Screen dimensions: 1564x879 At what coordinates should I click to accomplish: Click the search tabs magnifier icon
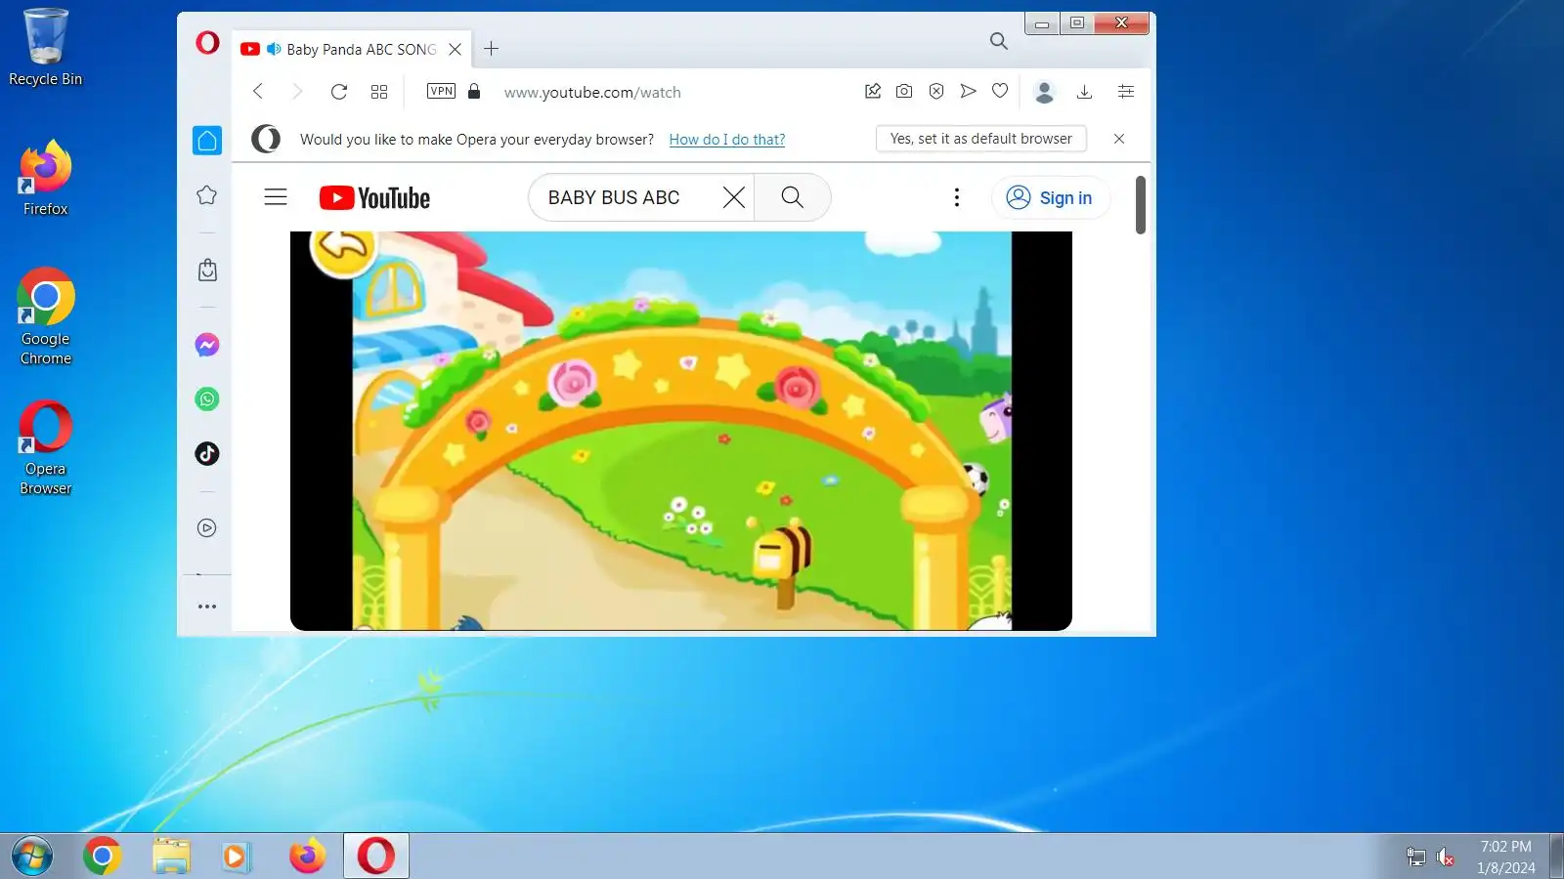click(x=998, y=41)
